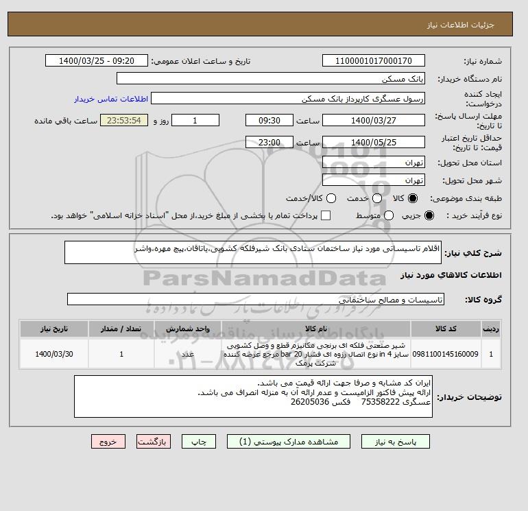Click the announcement date field 1400/03/25 - 09:20
Screen dimensions: 528x511
point(96,60)
